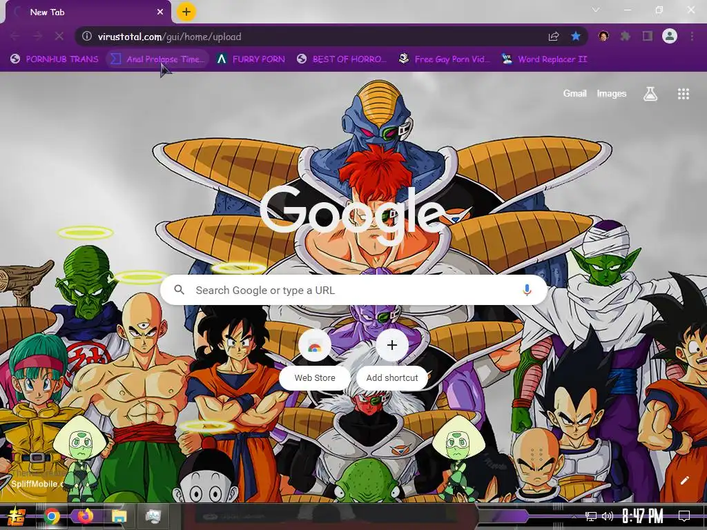Open the Search Labs flask icon
Screen dimensions: 707x530
coord(650,94)
